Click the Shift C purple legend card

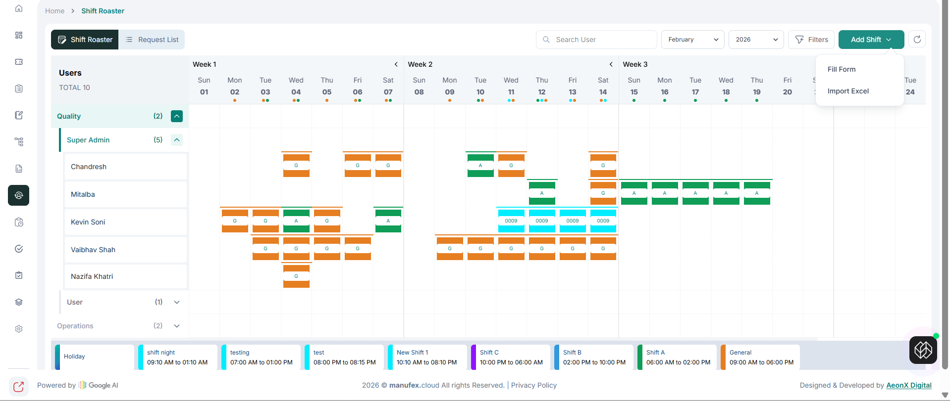click(x=511, y=357)
